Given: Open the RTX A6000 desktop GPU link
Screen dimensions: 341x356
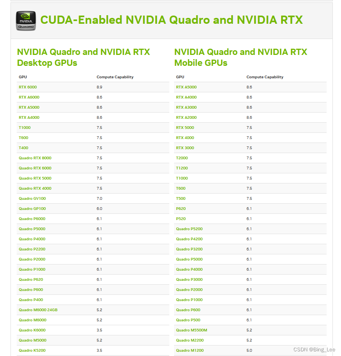Looking at the screenshot, I should click(x=29, y=97).
